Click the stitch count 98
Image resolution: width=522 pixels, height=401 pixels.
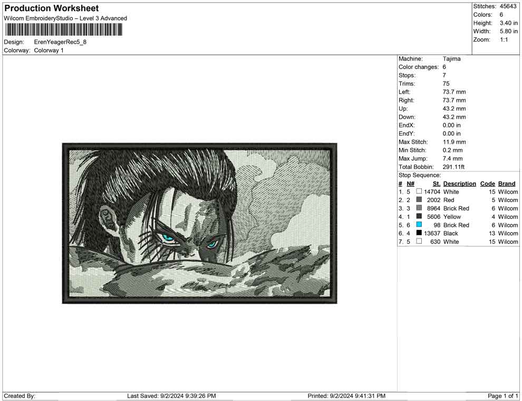437,225
